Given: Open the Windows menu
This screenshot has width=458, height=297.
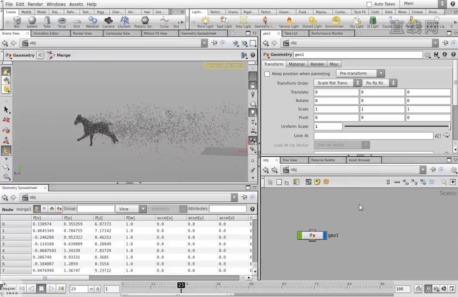Looking at the screenshot, I should point(56,4).
